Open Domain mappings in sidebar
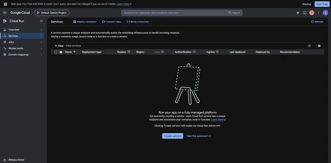331x163 pixels. [x=18, y=55]
